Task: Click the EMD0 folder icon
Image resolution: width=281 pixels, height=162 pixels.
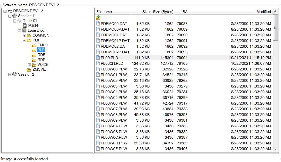Action: 34,45
